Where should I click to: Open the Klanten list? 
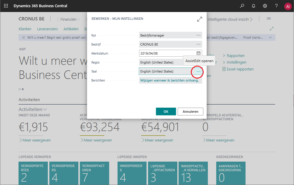click(25, 29)
